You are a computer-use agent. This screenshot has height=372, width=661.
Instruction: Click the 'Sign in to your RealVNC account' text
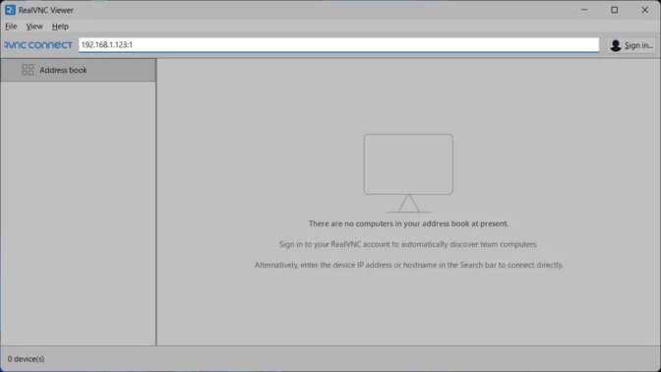tap(408, 244)
